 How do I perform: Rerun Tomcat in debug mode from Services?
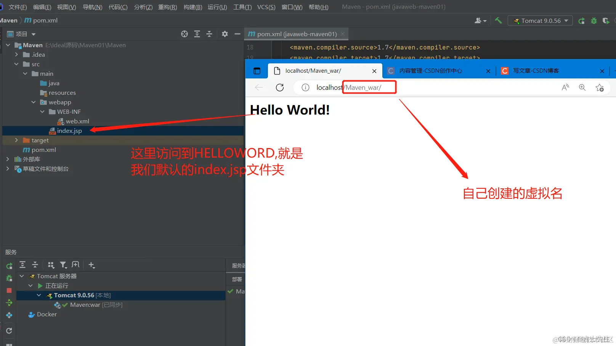coord(9,278)
